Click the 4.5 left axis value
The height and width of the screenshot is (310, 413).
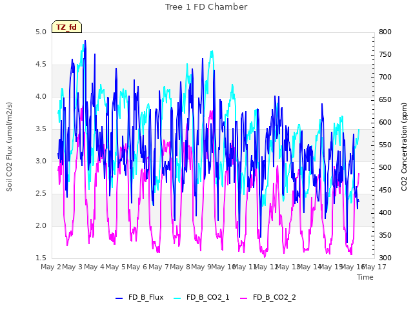(x=41, y=65)
